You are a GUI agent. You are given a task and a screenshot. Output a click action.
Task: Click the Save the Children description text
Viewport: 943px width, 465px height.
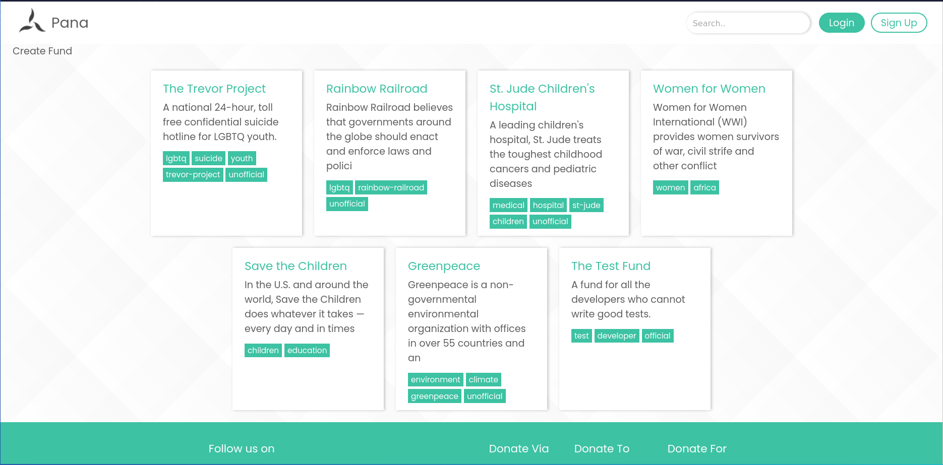point(307,307)
